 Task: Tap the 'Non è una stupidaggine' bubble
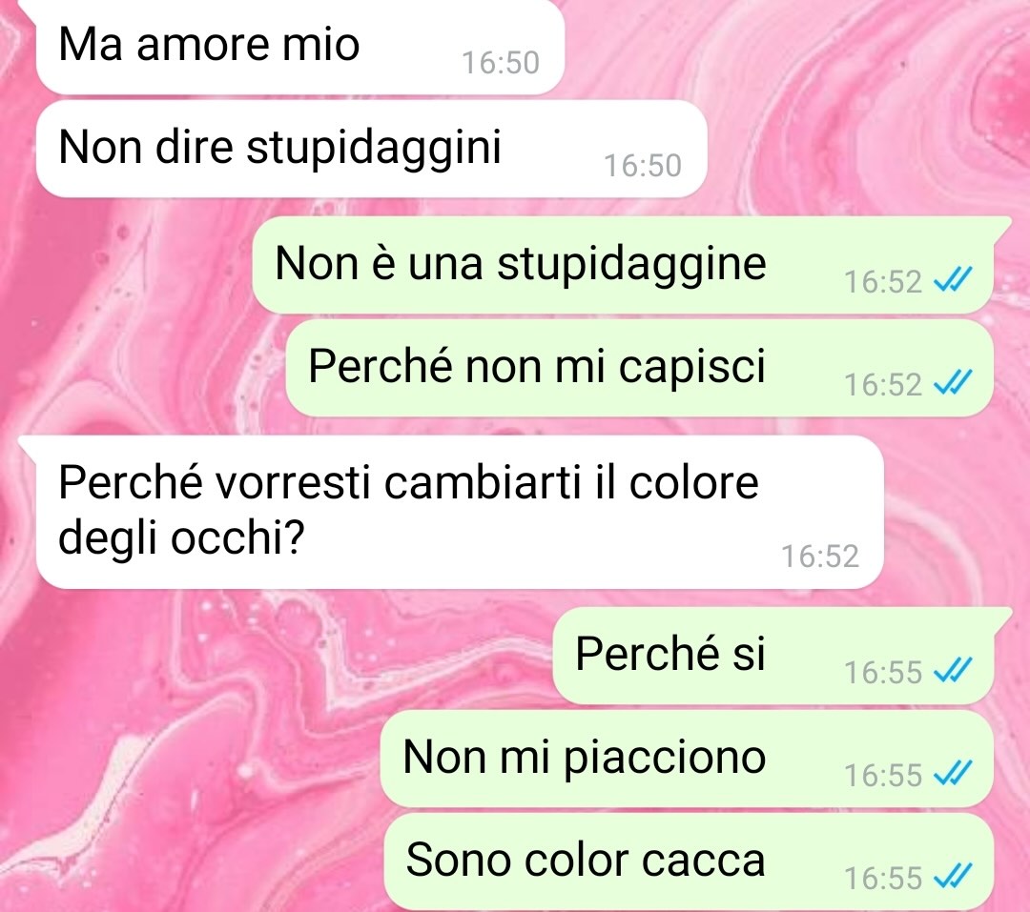pyautogui.click(x=623, y=265)
